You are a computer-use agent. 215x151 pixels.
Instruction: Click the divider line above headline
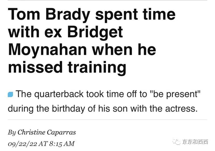[x=107, y=0]
